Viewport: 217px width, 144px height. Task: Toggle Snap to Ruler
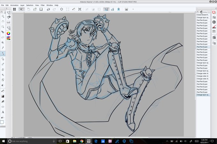[x=106, y=9]
